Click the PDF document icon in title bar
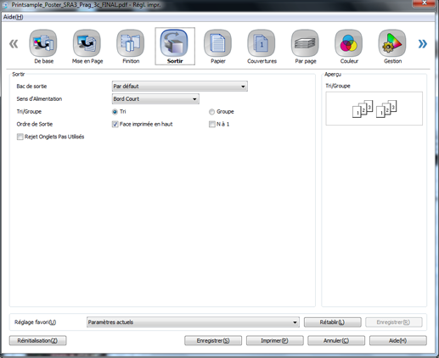 tap(5, 5)
